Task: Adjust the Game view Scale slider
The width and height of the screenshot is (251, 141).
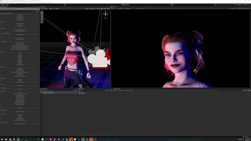Action: 149,9
